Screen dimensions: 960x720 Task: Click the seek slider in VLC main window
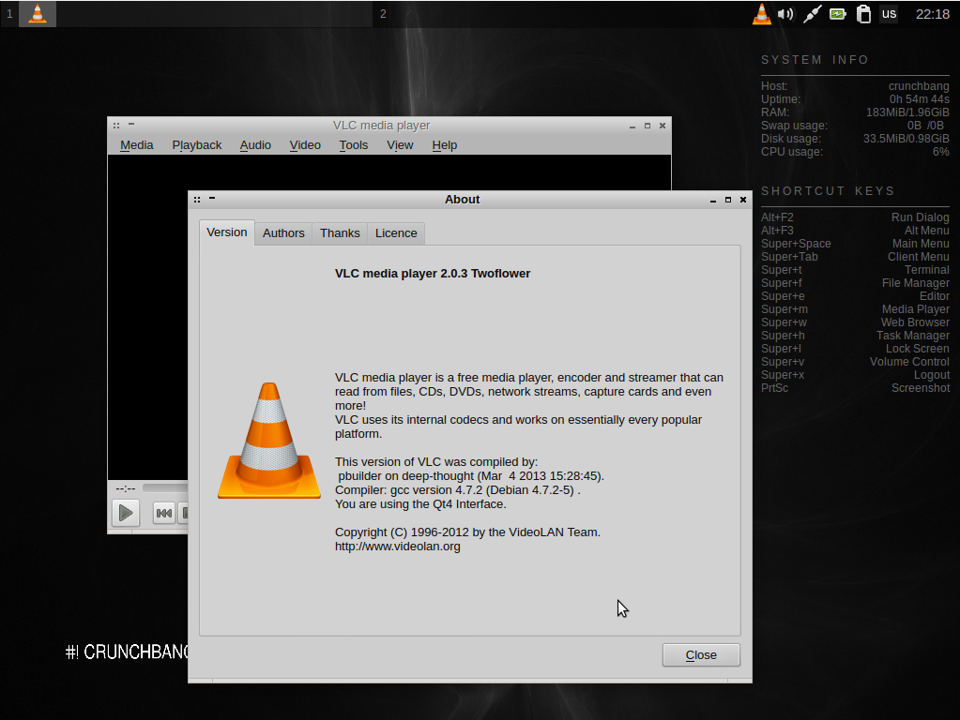coord(165,487)
